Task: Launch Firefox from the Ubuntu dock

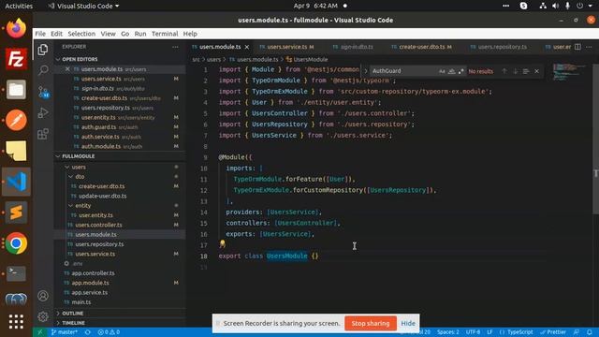Action: point(16,28)
